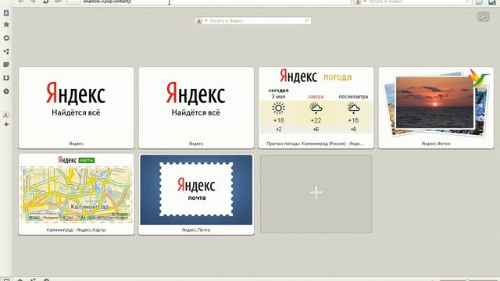Open the Калининград Яндекс.Карты tile
This screenshot has height=281, width=500.
(x=77, y=194)
